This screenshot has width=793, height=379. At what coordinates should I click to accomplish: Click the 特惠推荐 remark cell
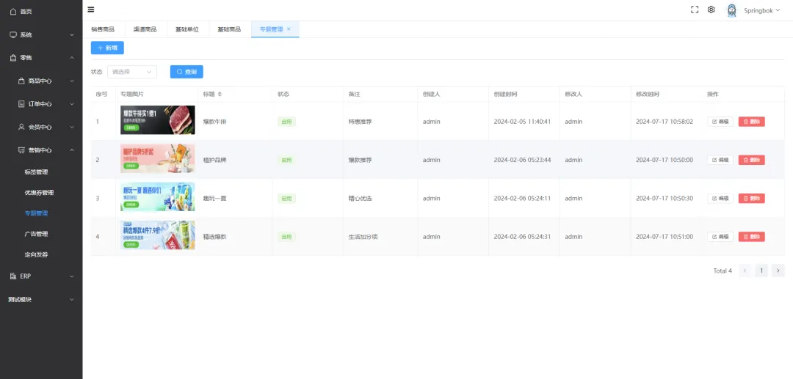pos(360,122)
